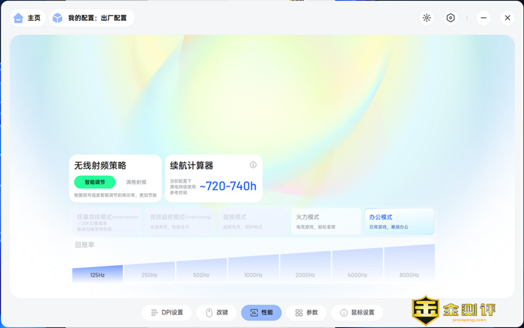Enable 智能调节 RF strategy

pyautogui.click(x=94, y=182)
